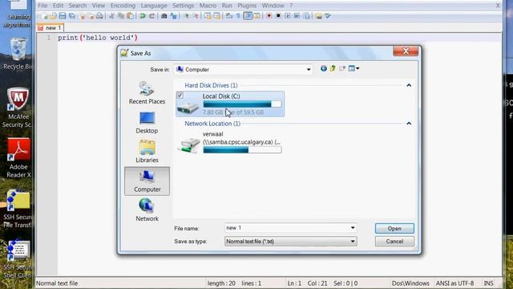Click the New file toolbar icon

coord(45,16)
